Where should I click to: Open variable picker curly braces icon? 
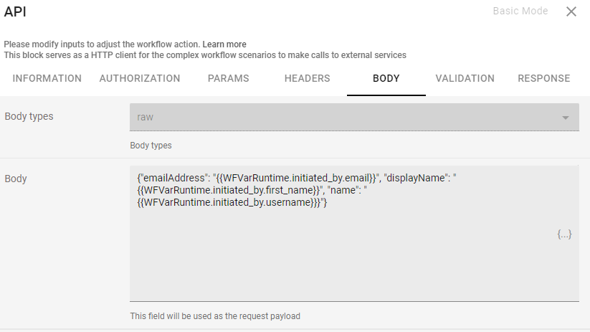coord(564,234)
